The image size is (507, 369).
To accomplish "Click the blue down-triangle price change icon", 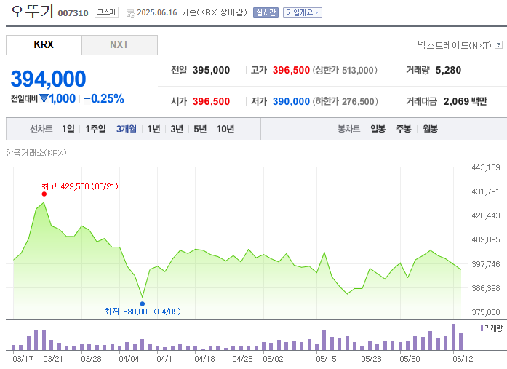I will 44,98.
